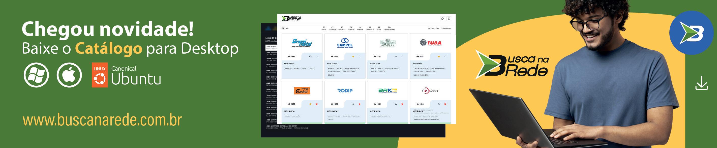The height and width of the screenshot is (148, 717).
Task: Click the large Busca na Rede logo on yellow area
Action: (512, 64)
